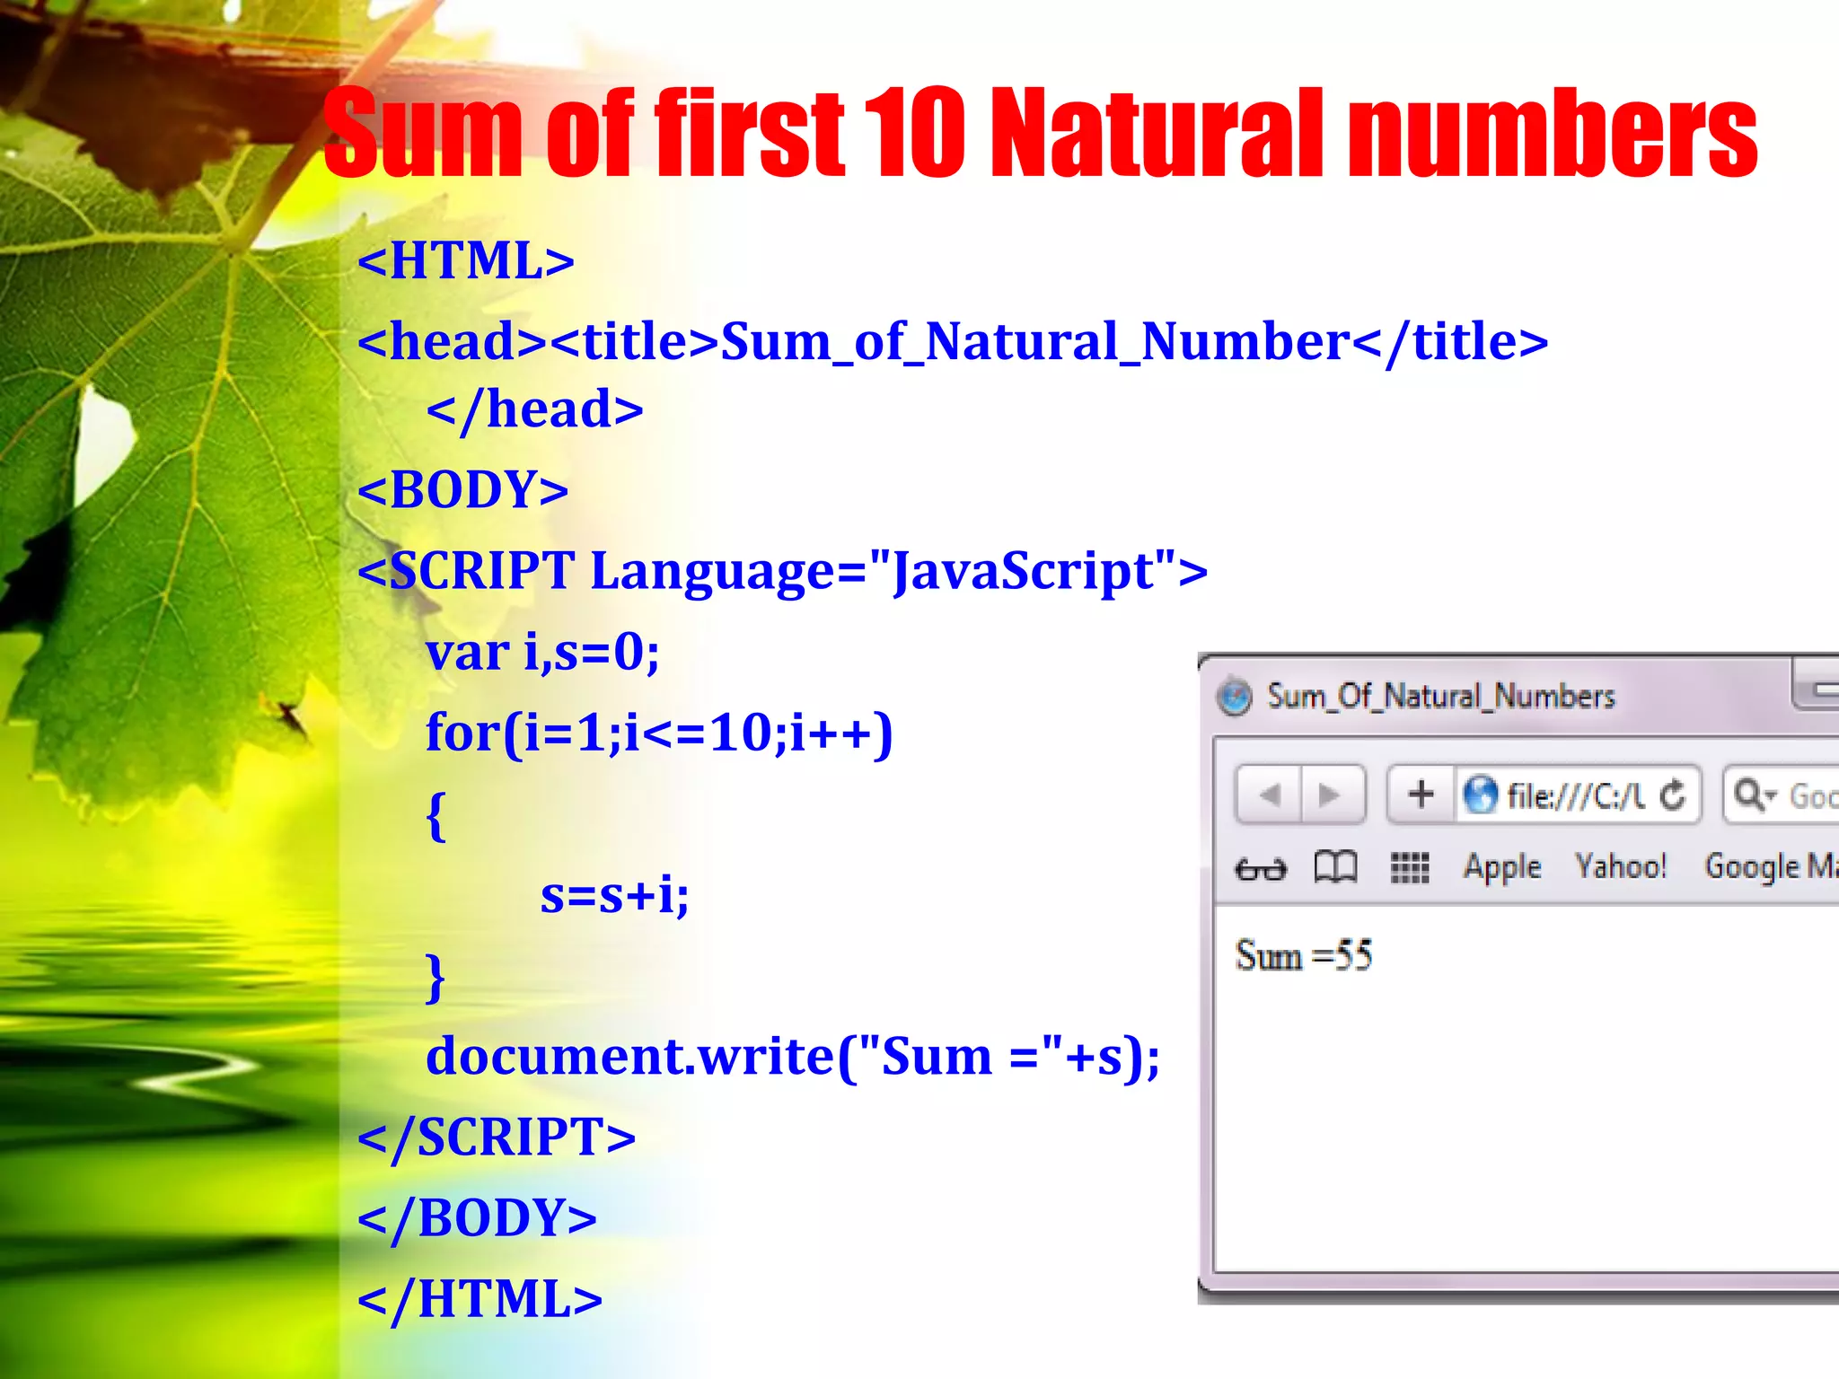Open the bookmarks book icon
Viewport: 1839px width, 1379px height.
(1335, 867)
